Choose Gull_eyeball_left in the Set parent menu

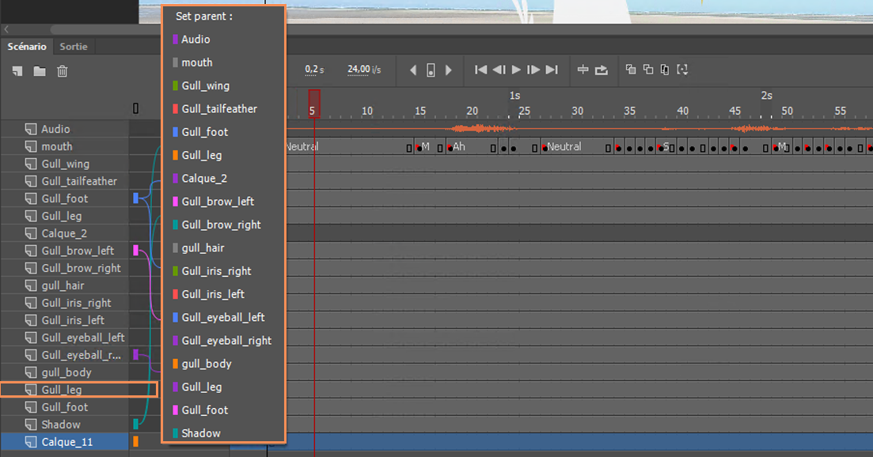224,318
